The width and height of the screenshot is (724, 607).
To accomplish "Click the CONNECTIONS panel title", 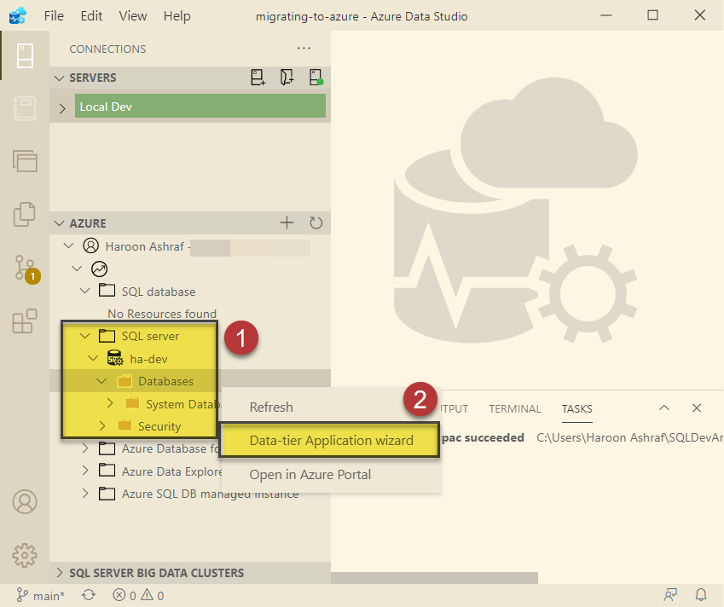I will pos(107,49).
